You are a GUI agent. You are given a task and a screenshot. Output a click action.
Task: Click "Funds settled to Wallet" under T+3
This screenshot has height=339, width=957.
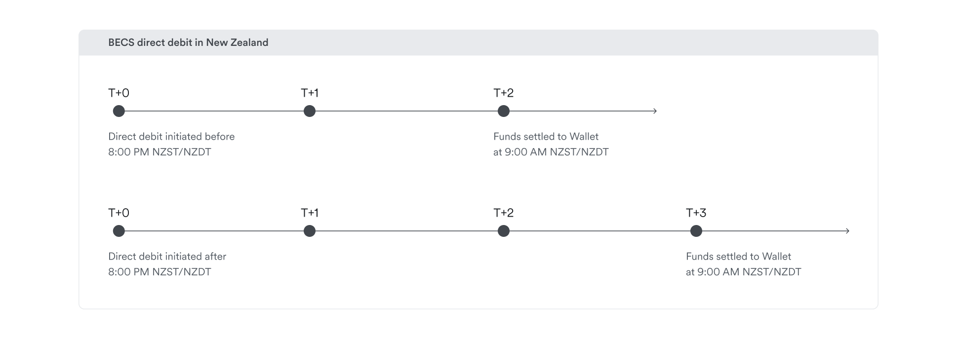pos(738,257)
